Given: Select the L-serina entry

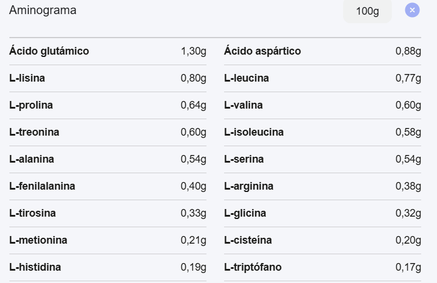Looking at the screenshot, I should coord(323,159).
